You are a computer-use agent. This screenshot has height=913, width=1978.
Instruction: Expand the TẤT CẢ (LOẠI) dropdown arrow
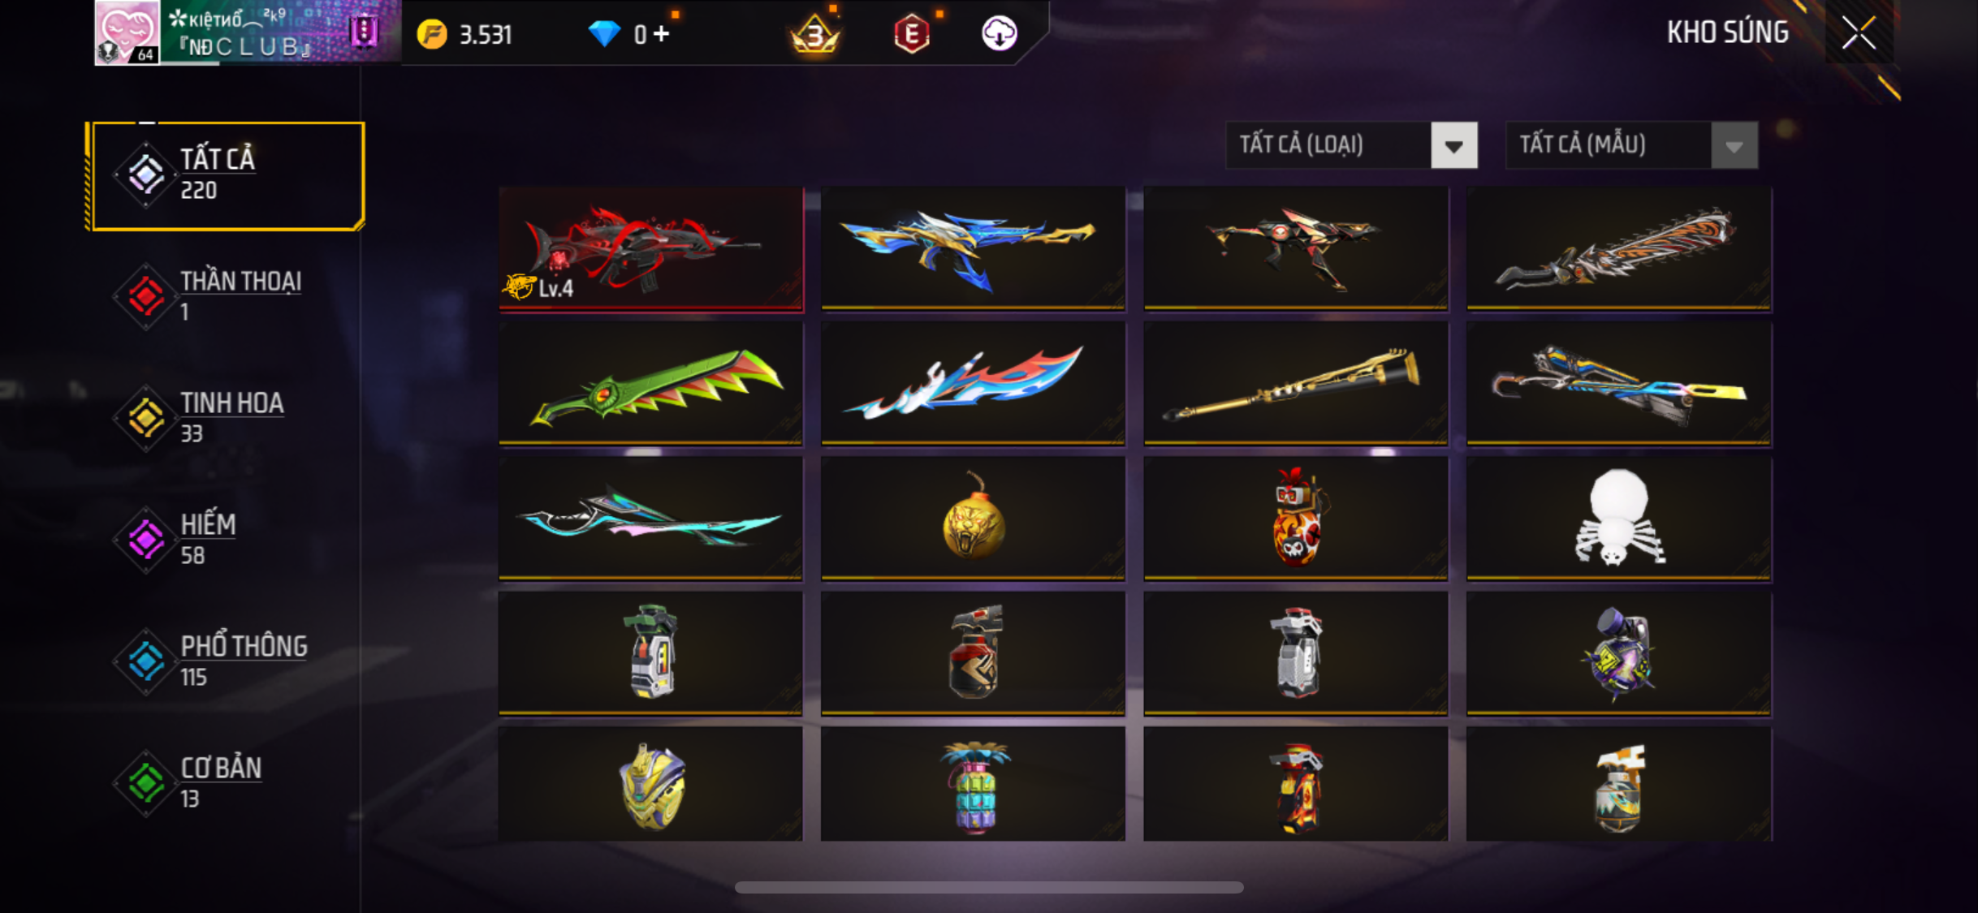click(1453, 145)
